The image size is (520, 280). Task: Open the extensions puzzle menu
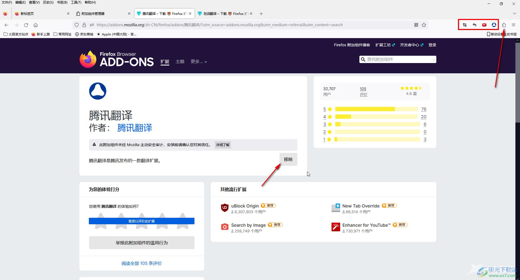click(x=504, y=25)
